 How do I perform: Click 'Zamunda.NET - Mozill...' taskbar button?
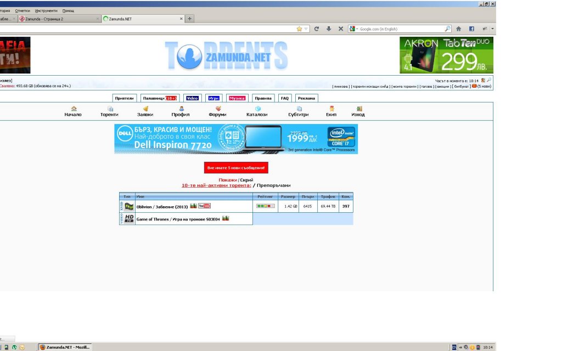65,347
